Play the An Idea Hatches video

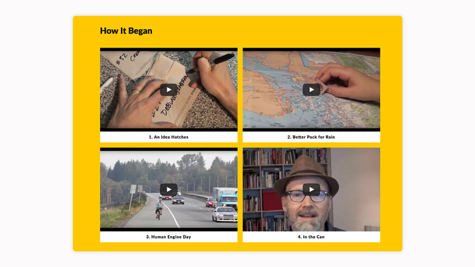(168, 90)
